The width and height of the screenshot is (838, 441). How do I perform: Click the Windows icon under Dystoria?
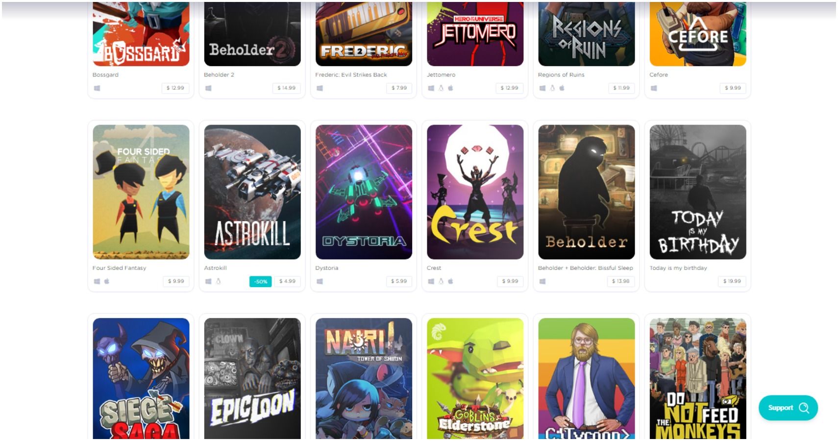pyautogui.click(x=320, y=281)
